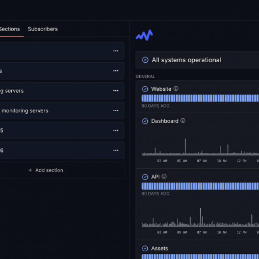Screen dimensions: 259x259
Task: Click the All systems operational banner text
Action: click(x=186, y=60)
